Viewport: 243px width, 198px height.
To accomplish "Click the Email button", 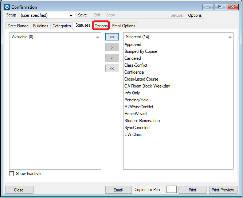I will coord(118,190).
